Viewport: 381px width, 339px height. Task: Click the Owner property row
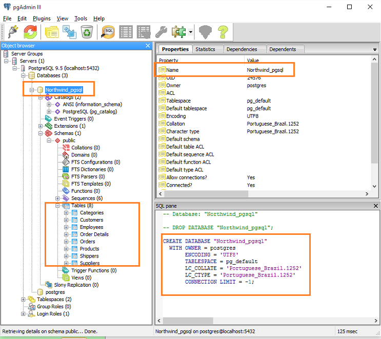tap(264, 86)
